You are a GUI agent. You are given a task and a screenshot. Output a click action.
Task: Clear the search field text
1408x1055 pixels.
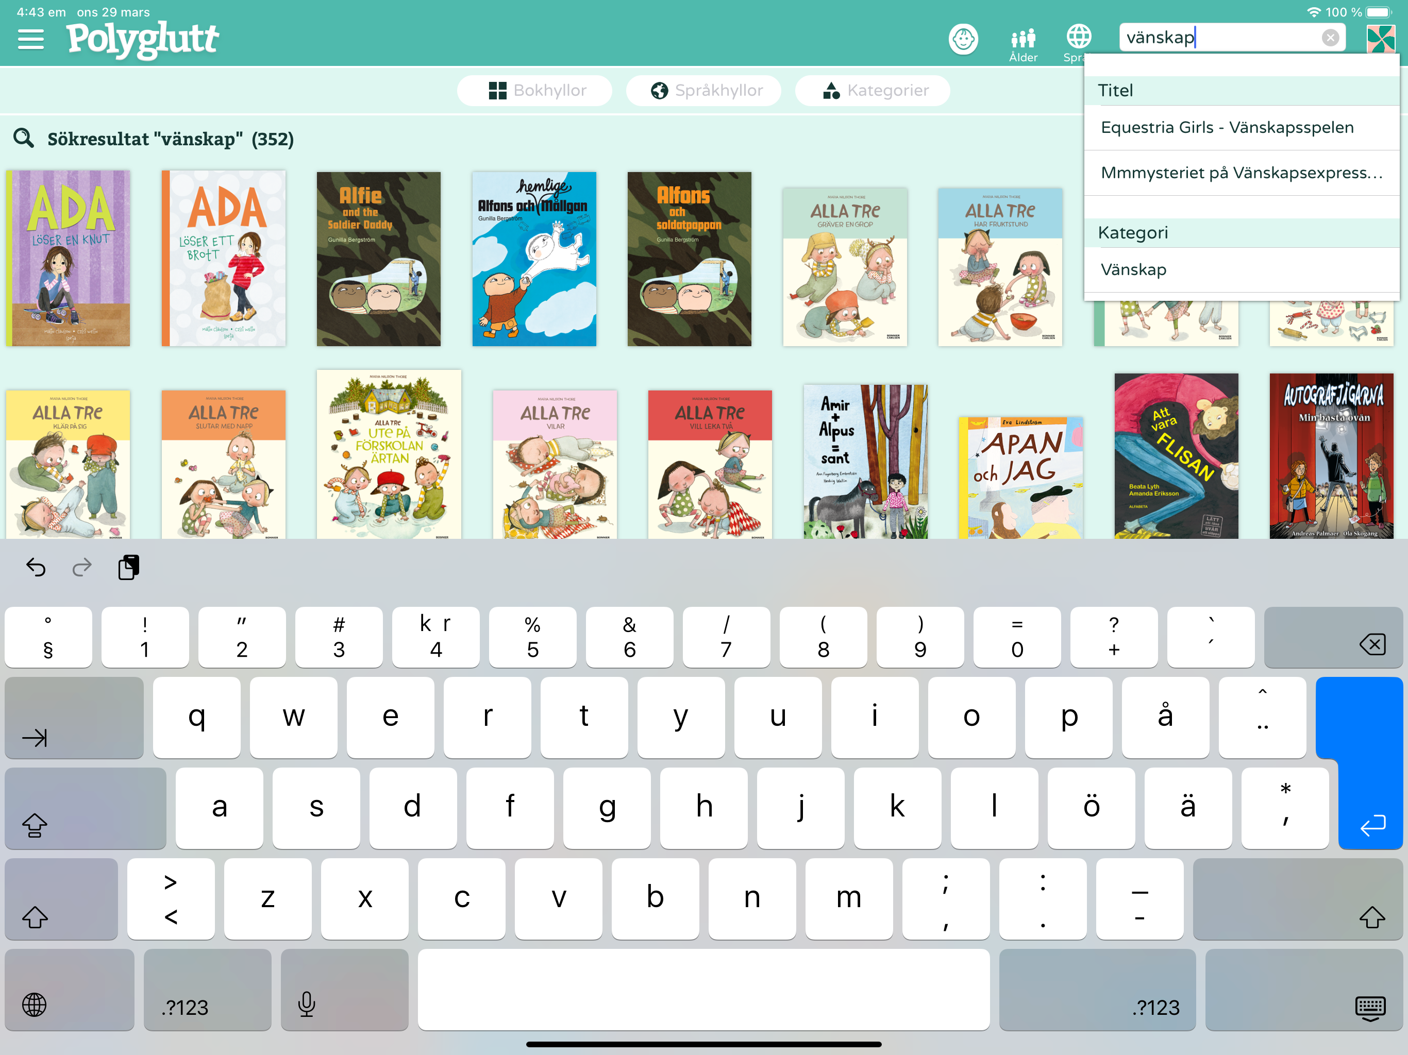tap(1330, 38)
